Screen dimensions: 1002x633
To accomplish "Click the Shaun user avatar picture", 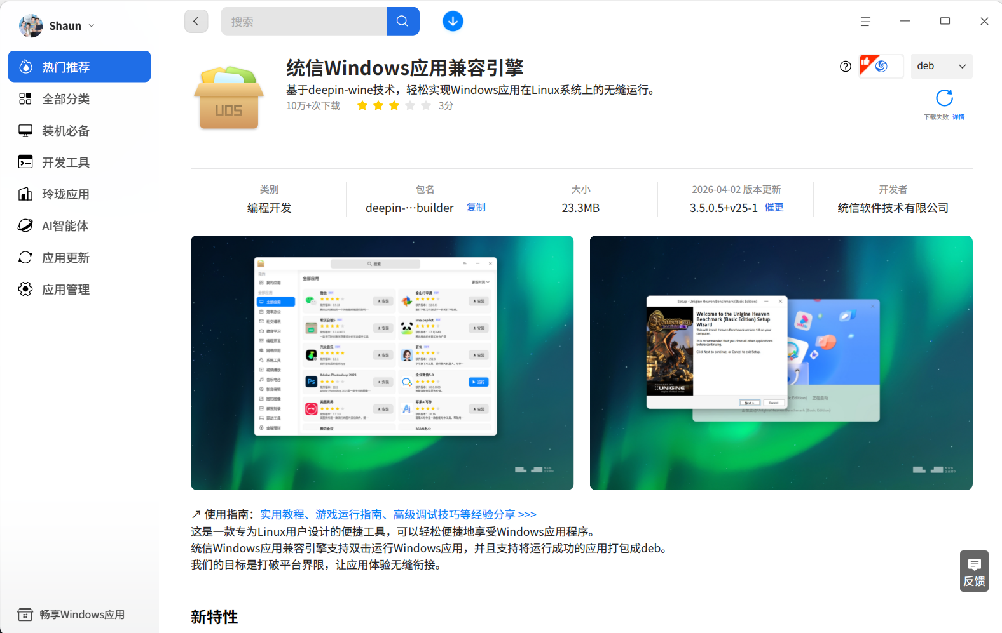I will 31,26.
